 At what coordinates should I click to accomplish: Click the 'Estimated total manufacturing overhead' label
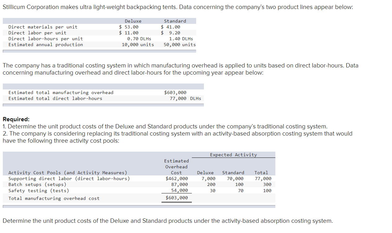point(61,93)
